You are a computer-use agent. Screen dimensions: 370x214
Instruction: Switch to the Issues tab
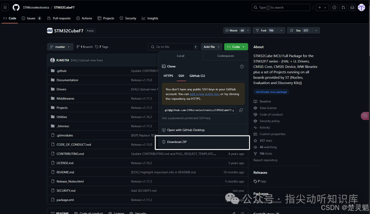pos(32,18)
